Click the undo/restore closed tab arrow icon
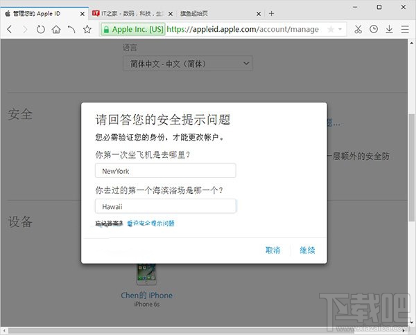This screenshot has width=416, height=335. pos(71,29)
